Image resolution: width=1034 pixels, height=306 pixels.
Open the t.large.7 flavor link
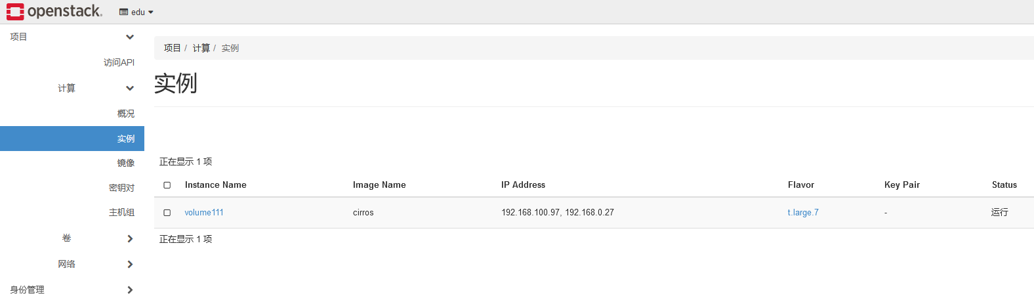(x=803, y=213)
